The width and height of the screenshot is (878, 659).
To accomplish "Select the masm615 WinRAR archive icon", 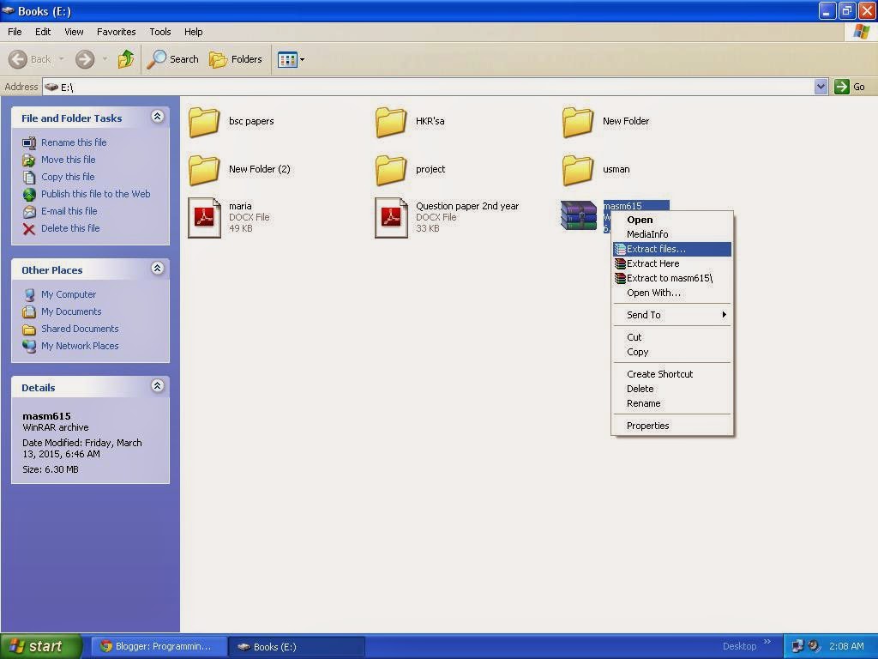I will (x=578, y=215).
